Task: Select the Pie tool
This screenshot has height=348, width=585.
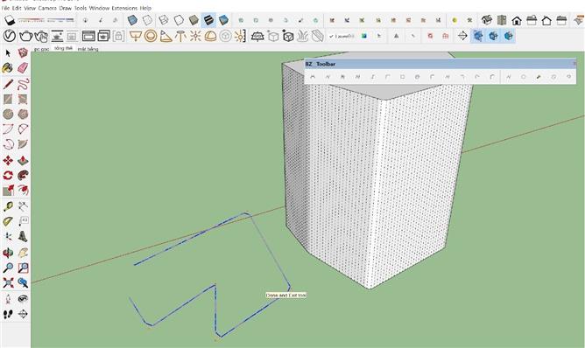Action: click(x=23, y=144)
